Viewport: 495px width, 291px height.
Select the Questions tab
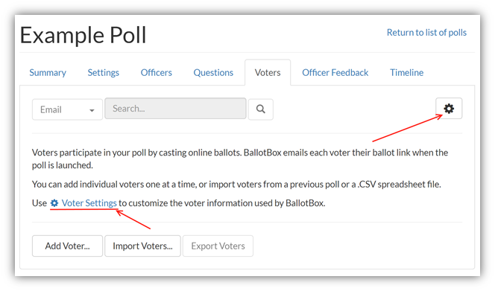coord(213,72)
